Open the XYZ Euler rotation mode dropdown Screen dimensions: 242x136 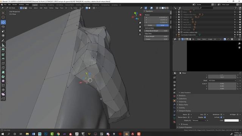point(222,80)
